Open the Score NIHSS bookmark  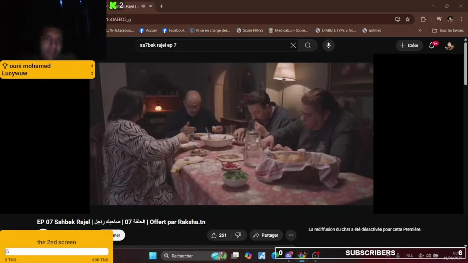coord(250,30)
